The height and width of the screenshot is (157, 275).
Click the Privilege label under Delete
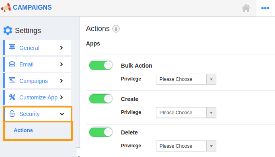pos(131,146)
